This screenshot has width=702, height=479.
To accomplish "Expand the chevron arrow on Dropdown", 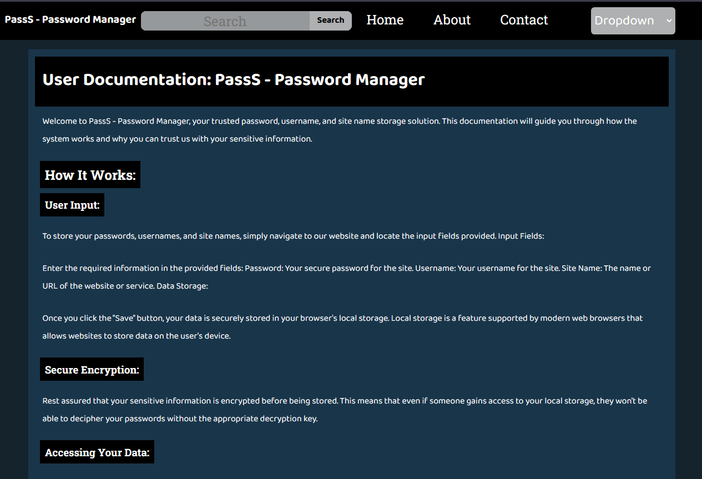I will point(669,21).
